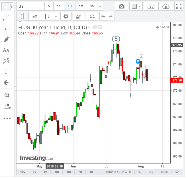Click the (5) wave label
This screenshot has height=178, width=186.
(x=116, y=39)
